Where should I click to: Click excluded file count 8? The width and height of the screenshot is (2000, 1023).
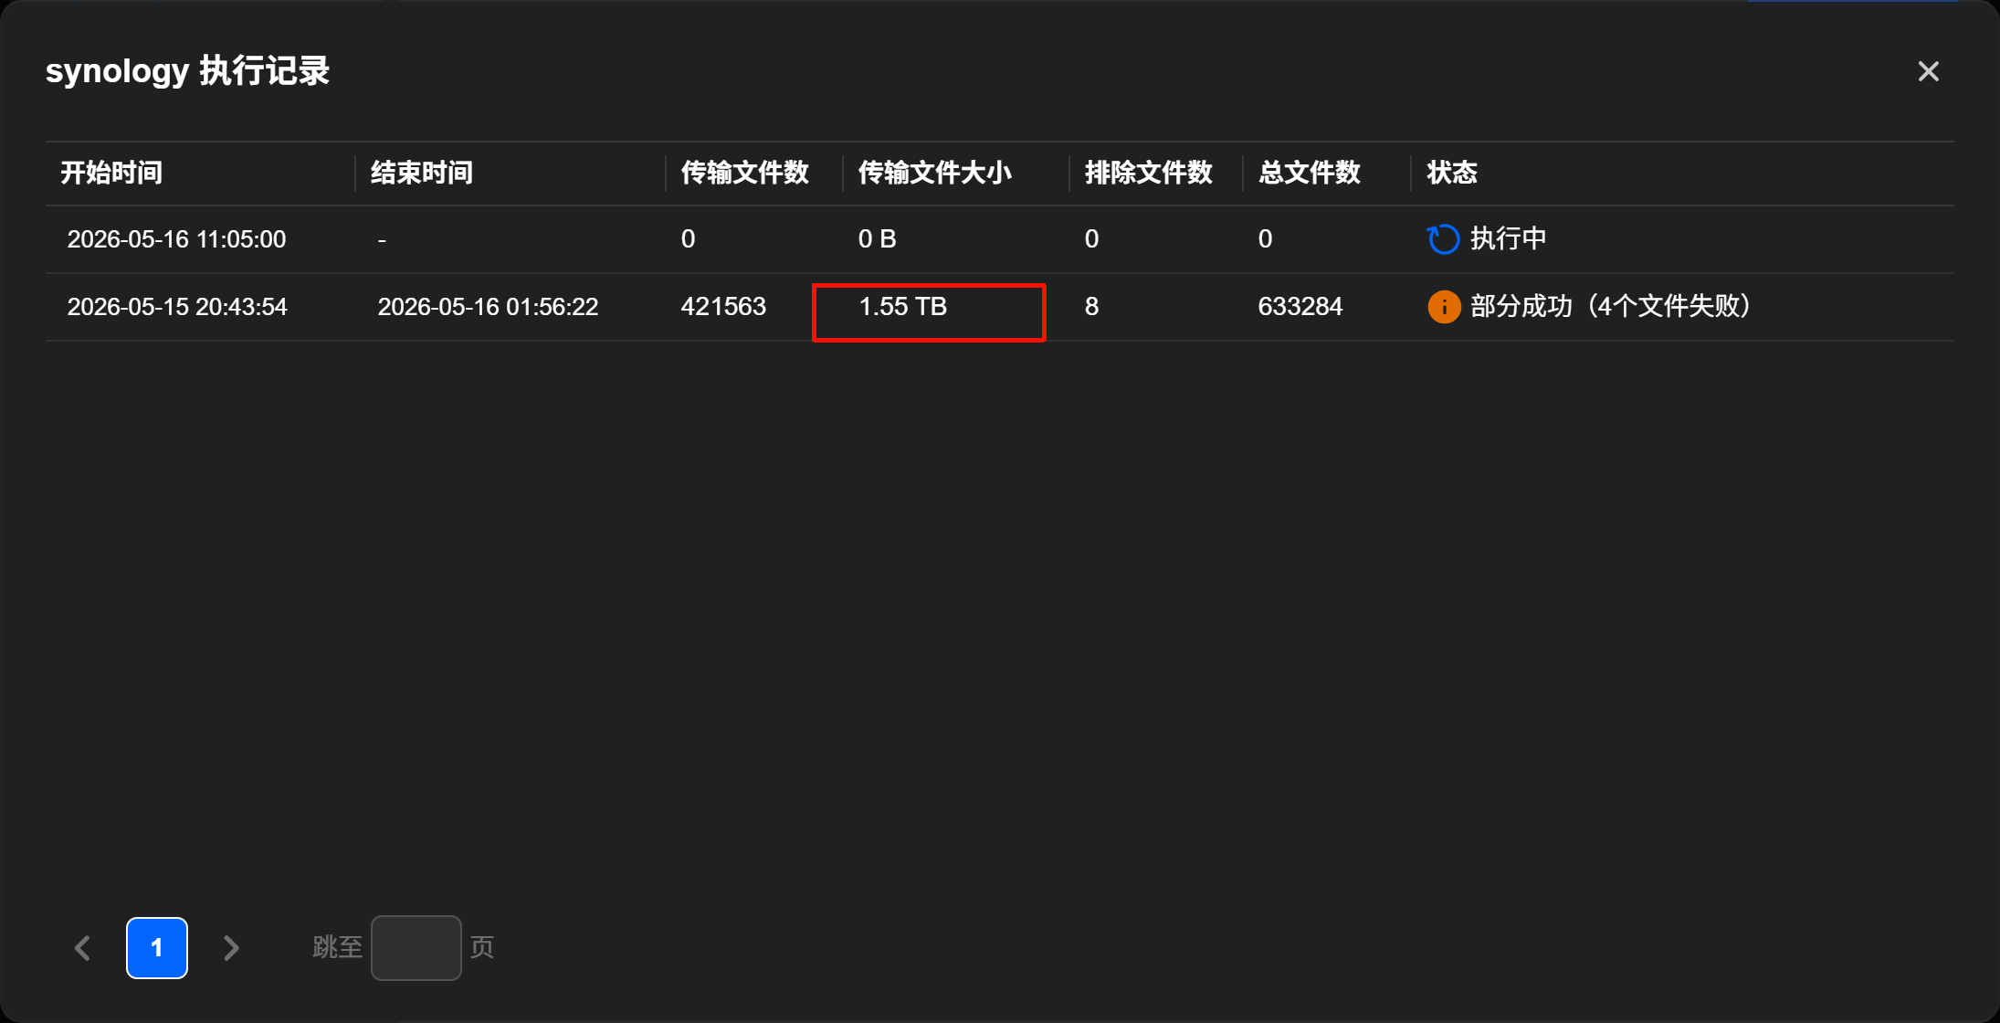pyautogui.click(x=1091, y=307)
